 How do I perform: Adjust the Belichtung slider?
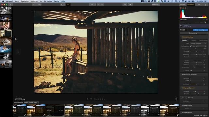[196, 55]
